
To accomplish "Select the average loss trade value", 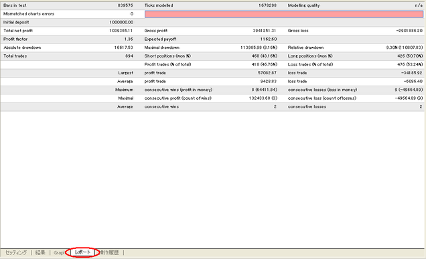I will pyautogui.click(x=413, y=81).
